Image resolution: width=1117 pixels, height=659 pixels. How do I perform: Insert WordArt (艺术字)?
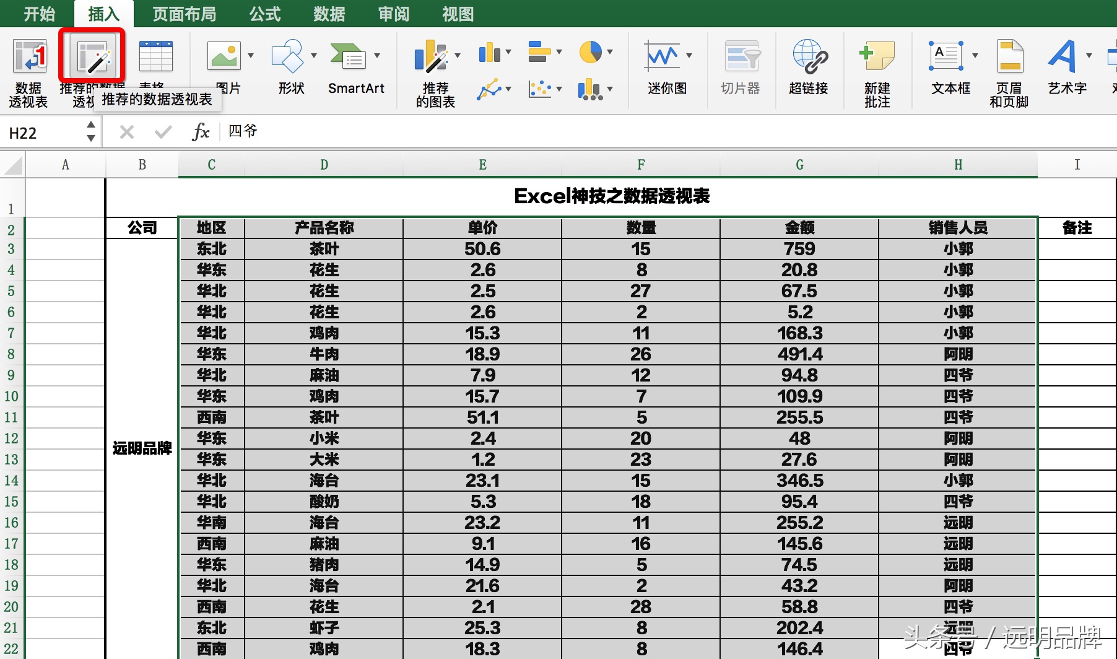tap(1063, 56)
